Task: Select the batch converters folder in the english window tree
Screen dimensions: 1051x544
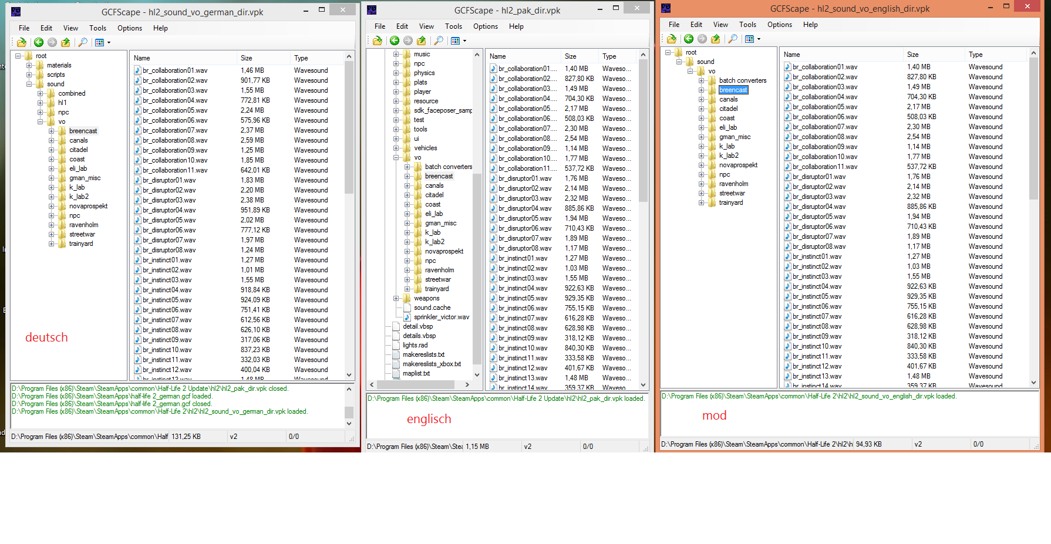Action: pos(743,80)
